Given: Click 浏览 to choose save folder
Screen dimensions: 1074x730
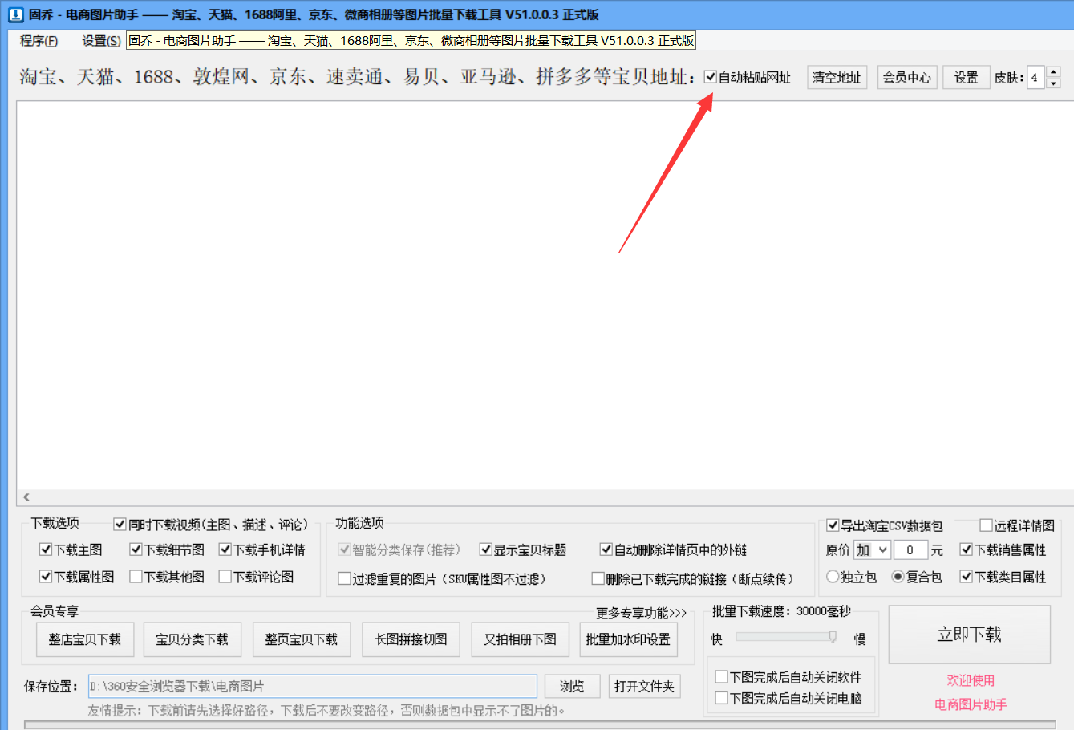Looking at the screenshot, I should 572,686.
